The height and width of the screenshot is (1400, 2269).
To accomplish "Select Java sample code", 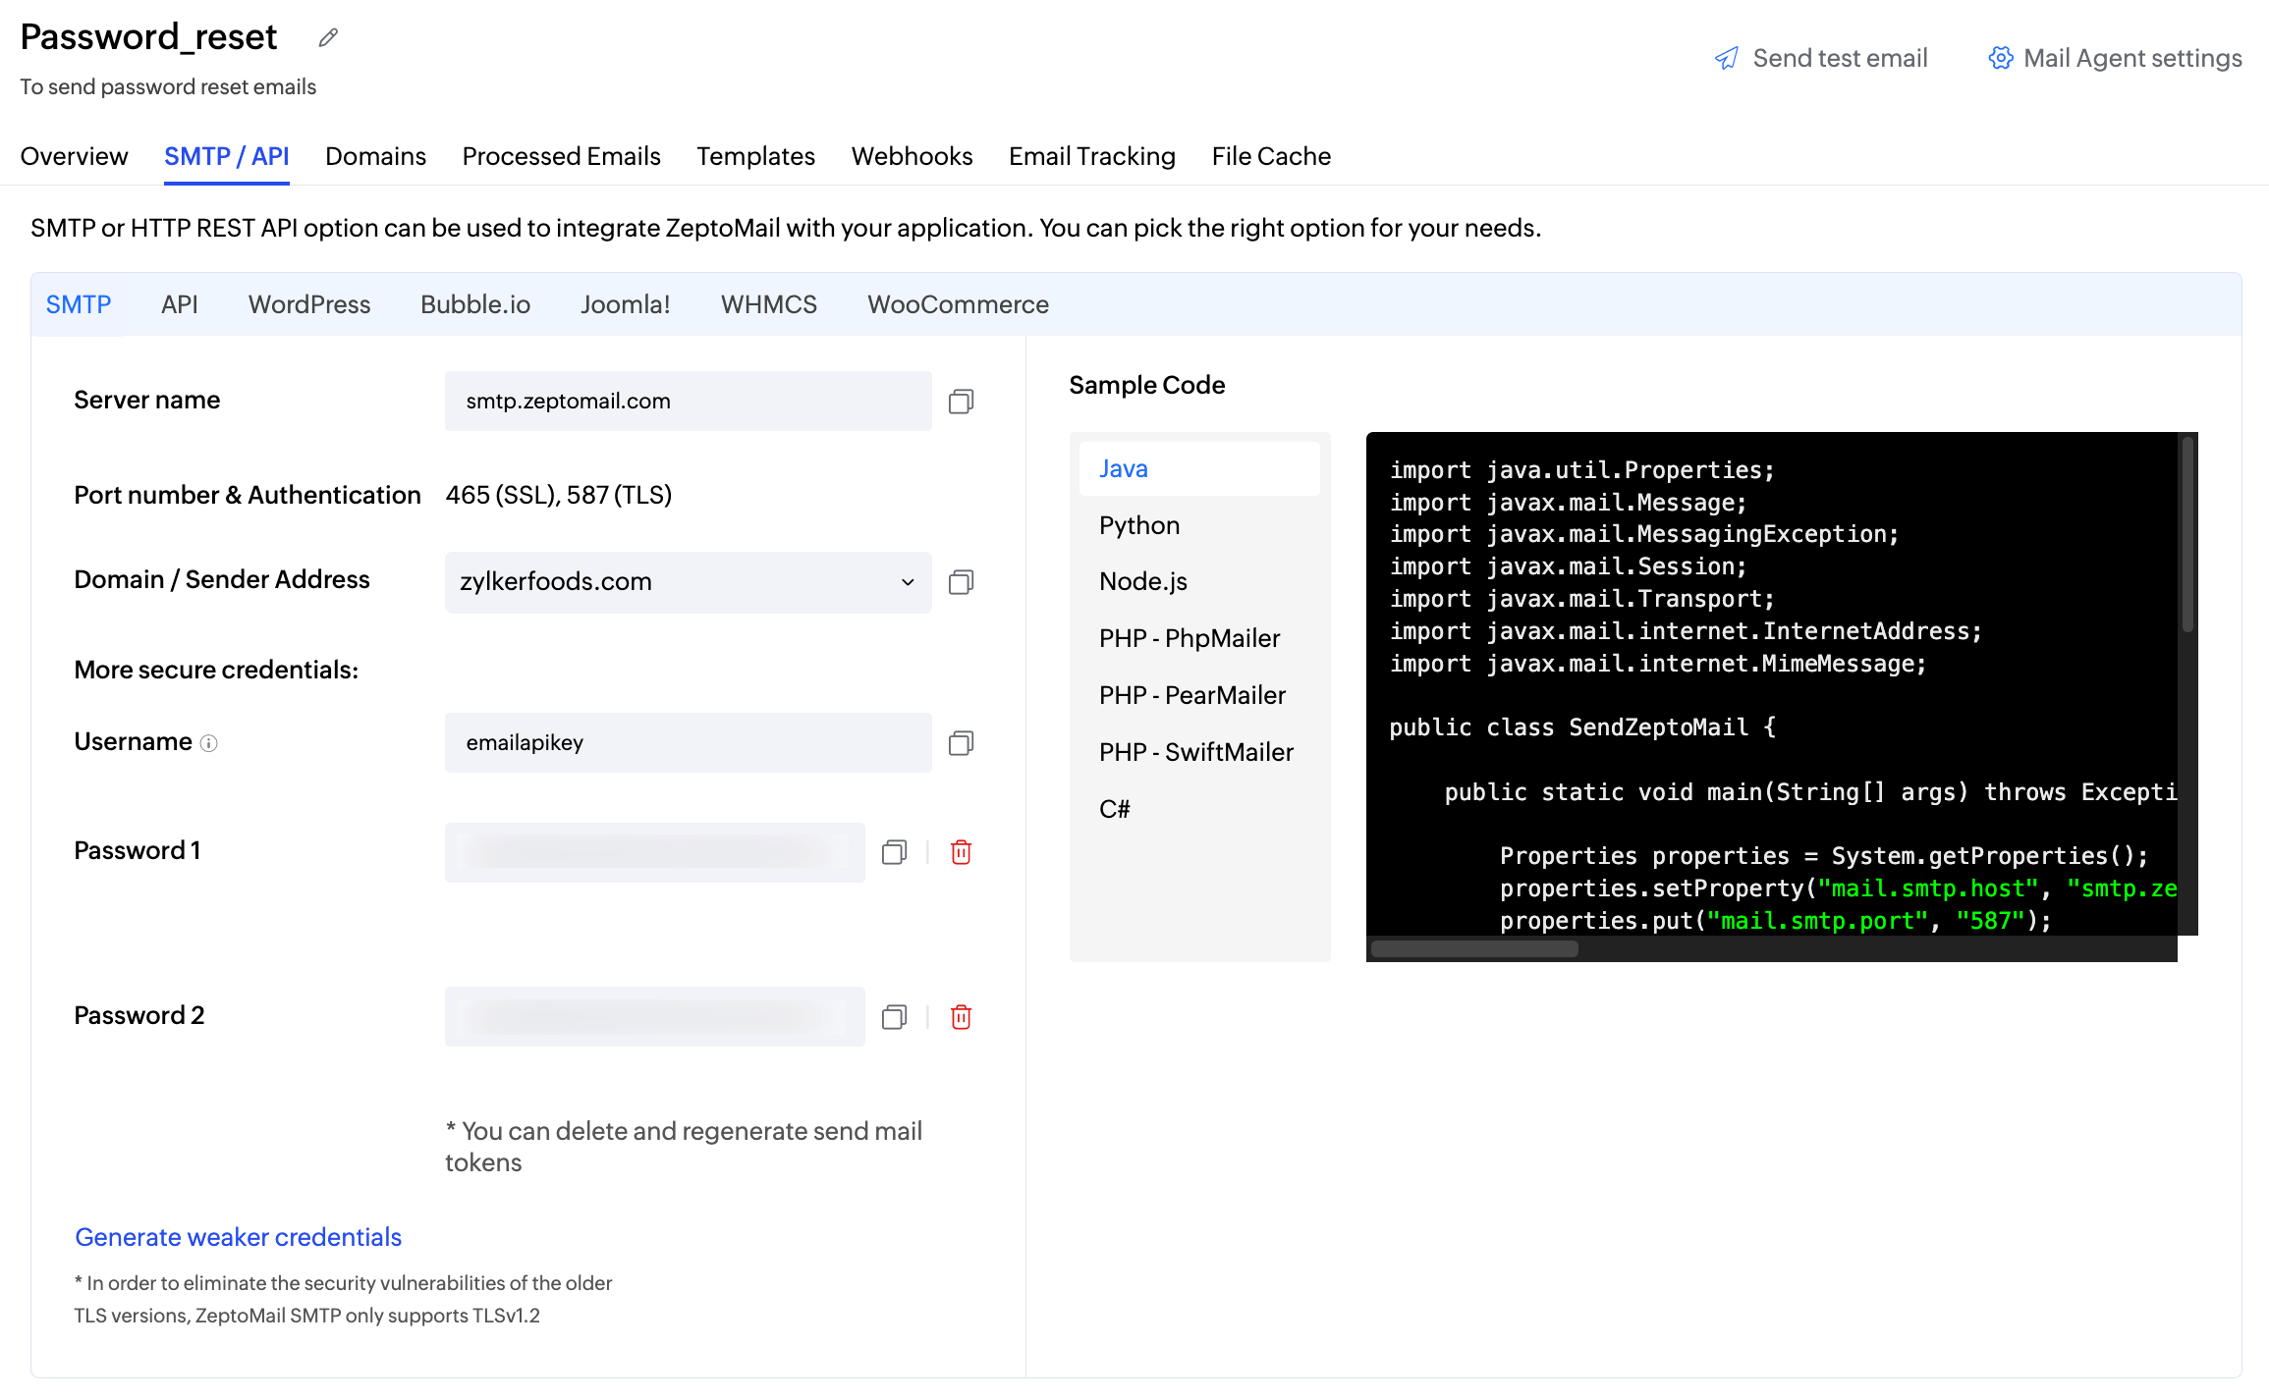I will 1199,468.
